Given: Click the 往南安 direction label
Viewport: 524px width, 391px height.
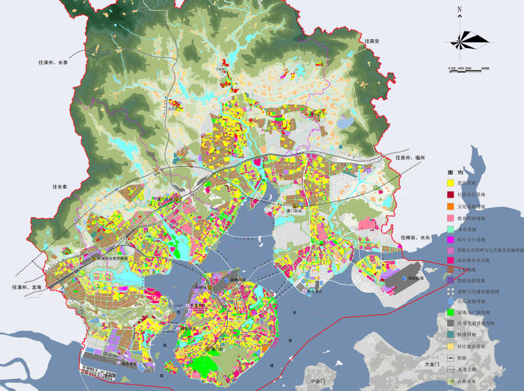Looking at the screenshot, I should coord(372,41).
